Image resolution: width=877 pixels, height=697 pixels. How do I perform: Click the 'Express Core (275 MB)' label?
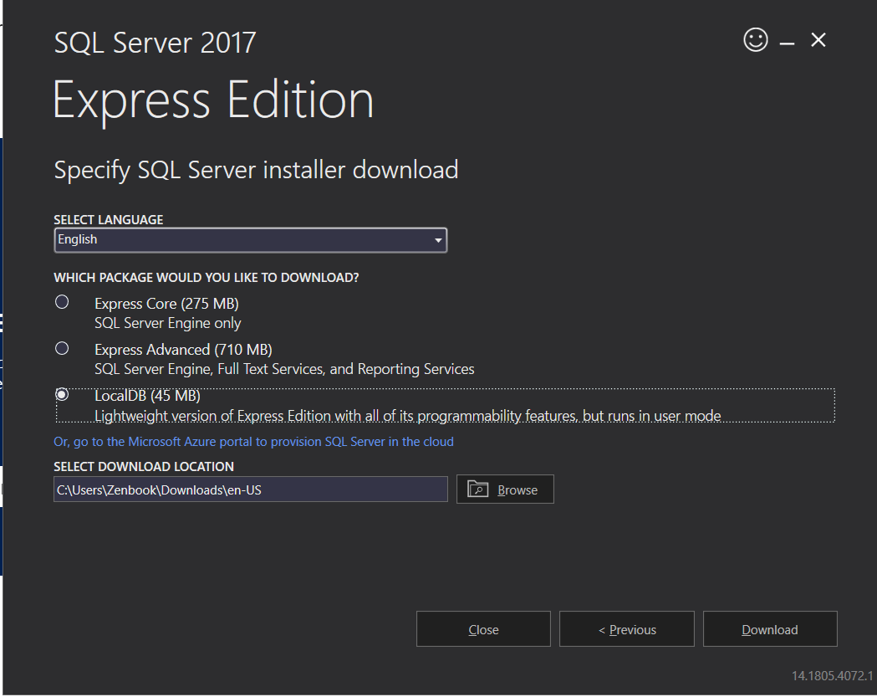click(166, 304)
